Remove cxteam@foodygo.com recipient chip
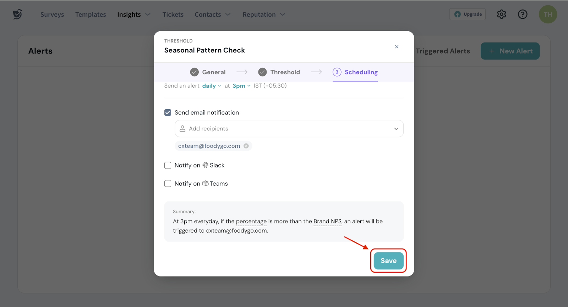Image resolution: width=568 pixels, height=307 pixels. (x=246, y=146)
